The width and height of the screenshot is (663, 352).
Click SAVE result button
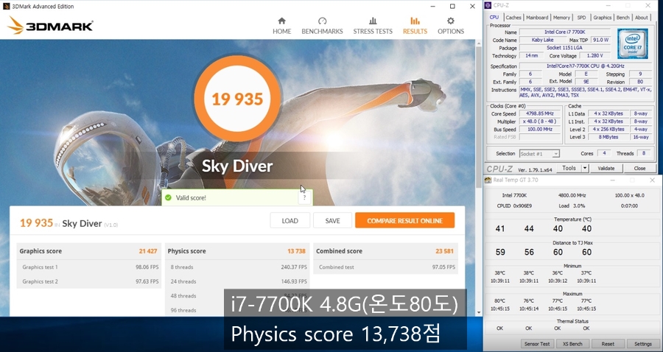pos(332,221)
